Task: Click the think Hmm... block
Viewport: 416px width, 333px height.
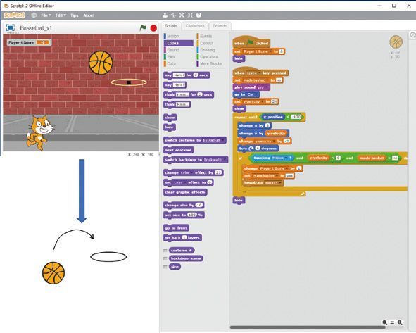Action: pyautogui.click(x=177, y=104)
